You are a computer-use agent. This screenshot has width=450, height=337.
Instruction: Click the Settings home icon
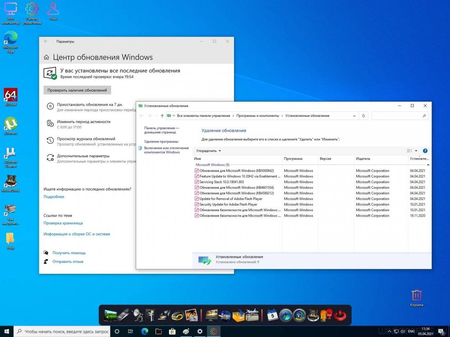[x=46, y=57]
